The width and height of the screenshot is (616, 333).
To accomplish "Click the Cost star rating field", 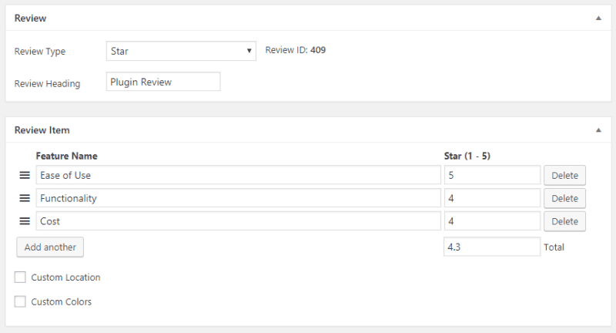I will [x=492, y=221].
